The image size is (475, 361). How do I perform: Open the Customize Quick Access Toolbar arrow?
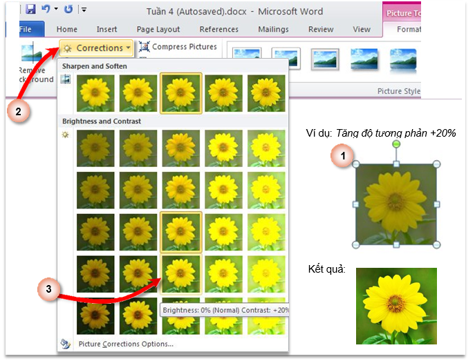pyautogui.click(x=84, y=10)
